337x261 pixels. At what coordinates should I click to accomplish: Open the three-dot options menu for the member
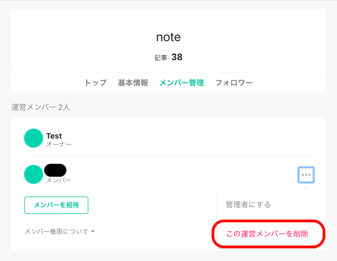pos(306,175)
